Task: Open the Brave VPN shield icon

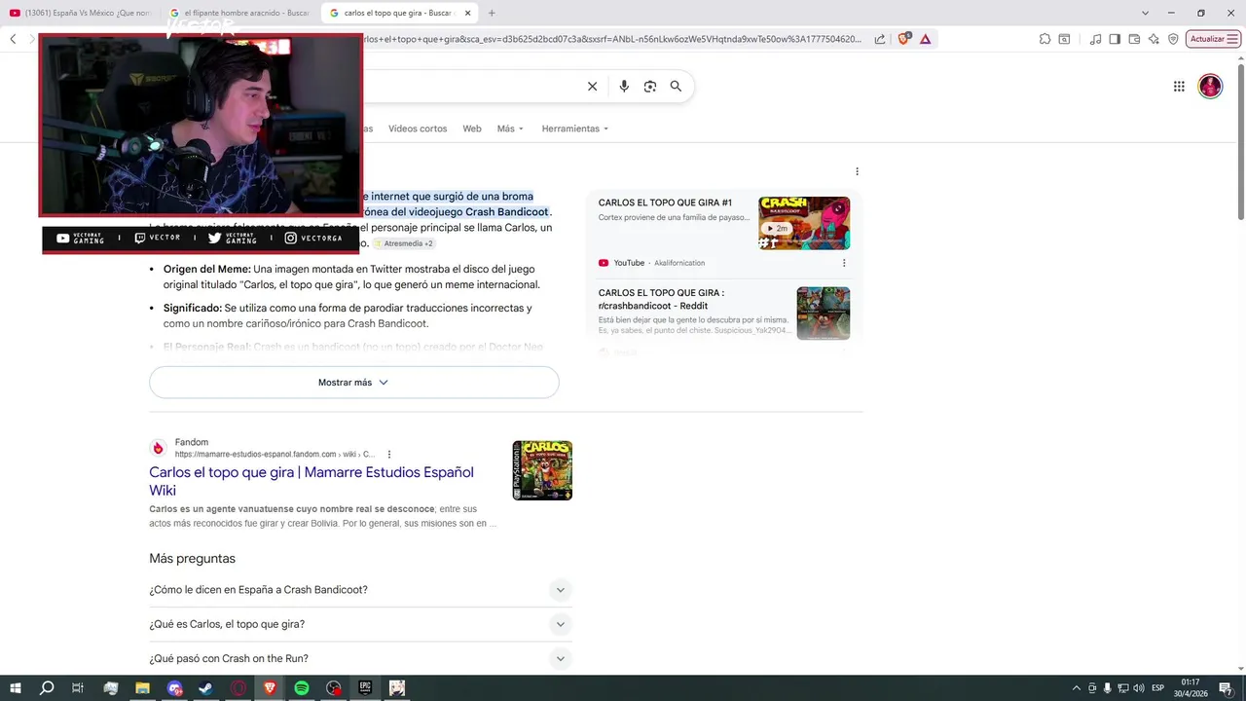Action: [1173, 39]
